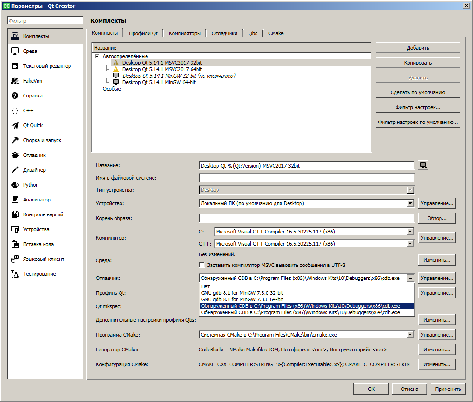Open the Контроль версий icon
This screenshot has height=402, width=473.
coord(15,214)
